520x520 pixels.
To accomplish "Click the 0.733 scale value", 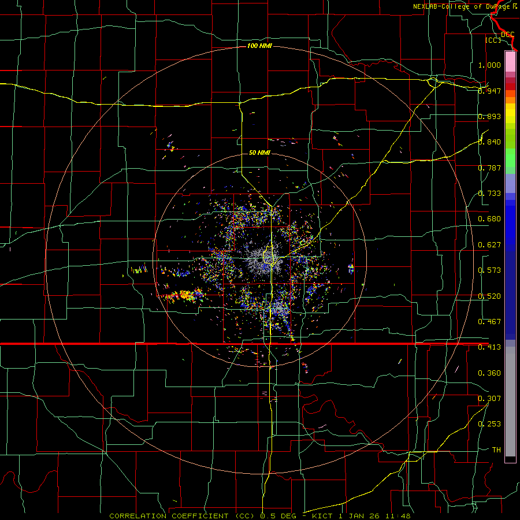I will coord(489,194).
